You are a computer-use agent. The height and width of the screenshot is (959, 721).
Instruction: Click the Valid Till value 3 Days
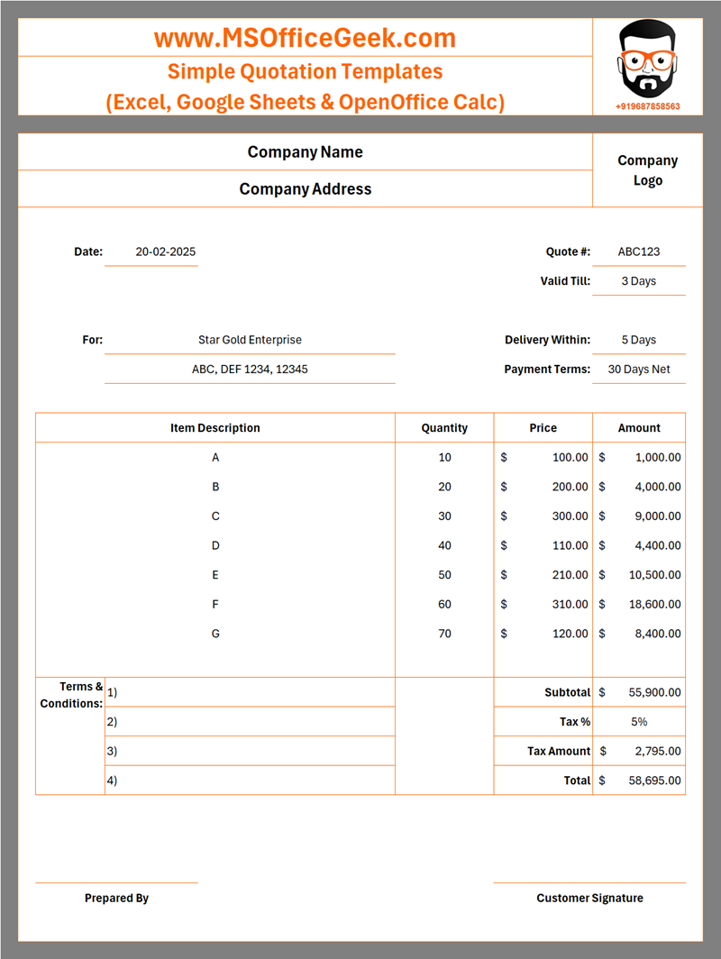pyautogui.click(x=638, y=281)
